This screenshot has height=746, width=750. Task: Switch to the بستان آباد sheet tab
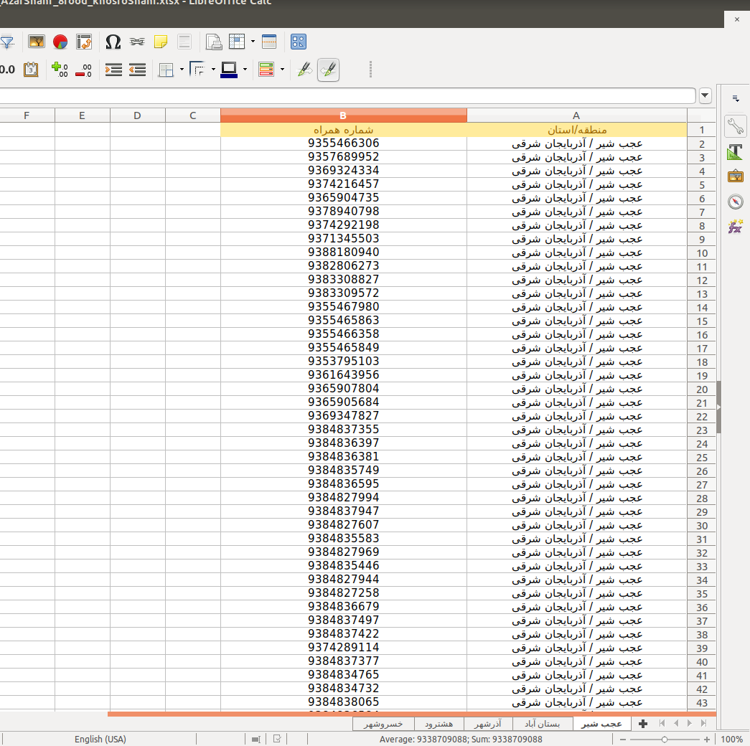pyautogui.click(x=543, y=724)
